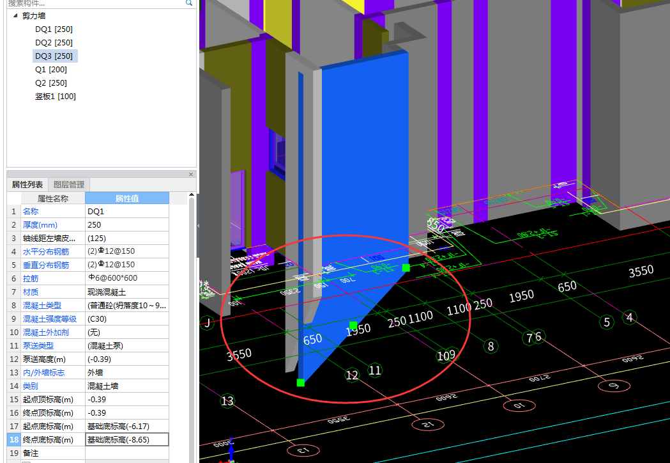Click axis bubble 12 in the 3D view
Screen dimensions: 670x463
coord(352,375)
